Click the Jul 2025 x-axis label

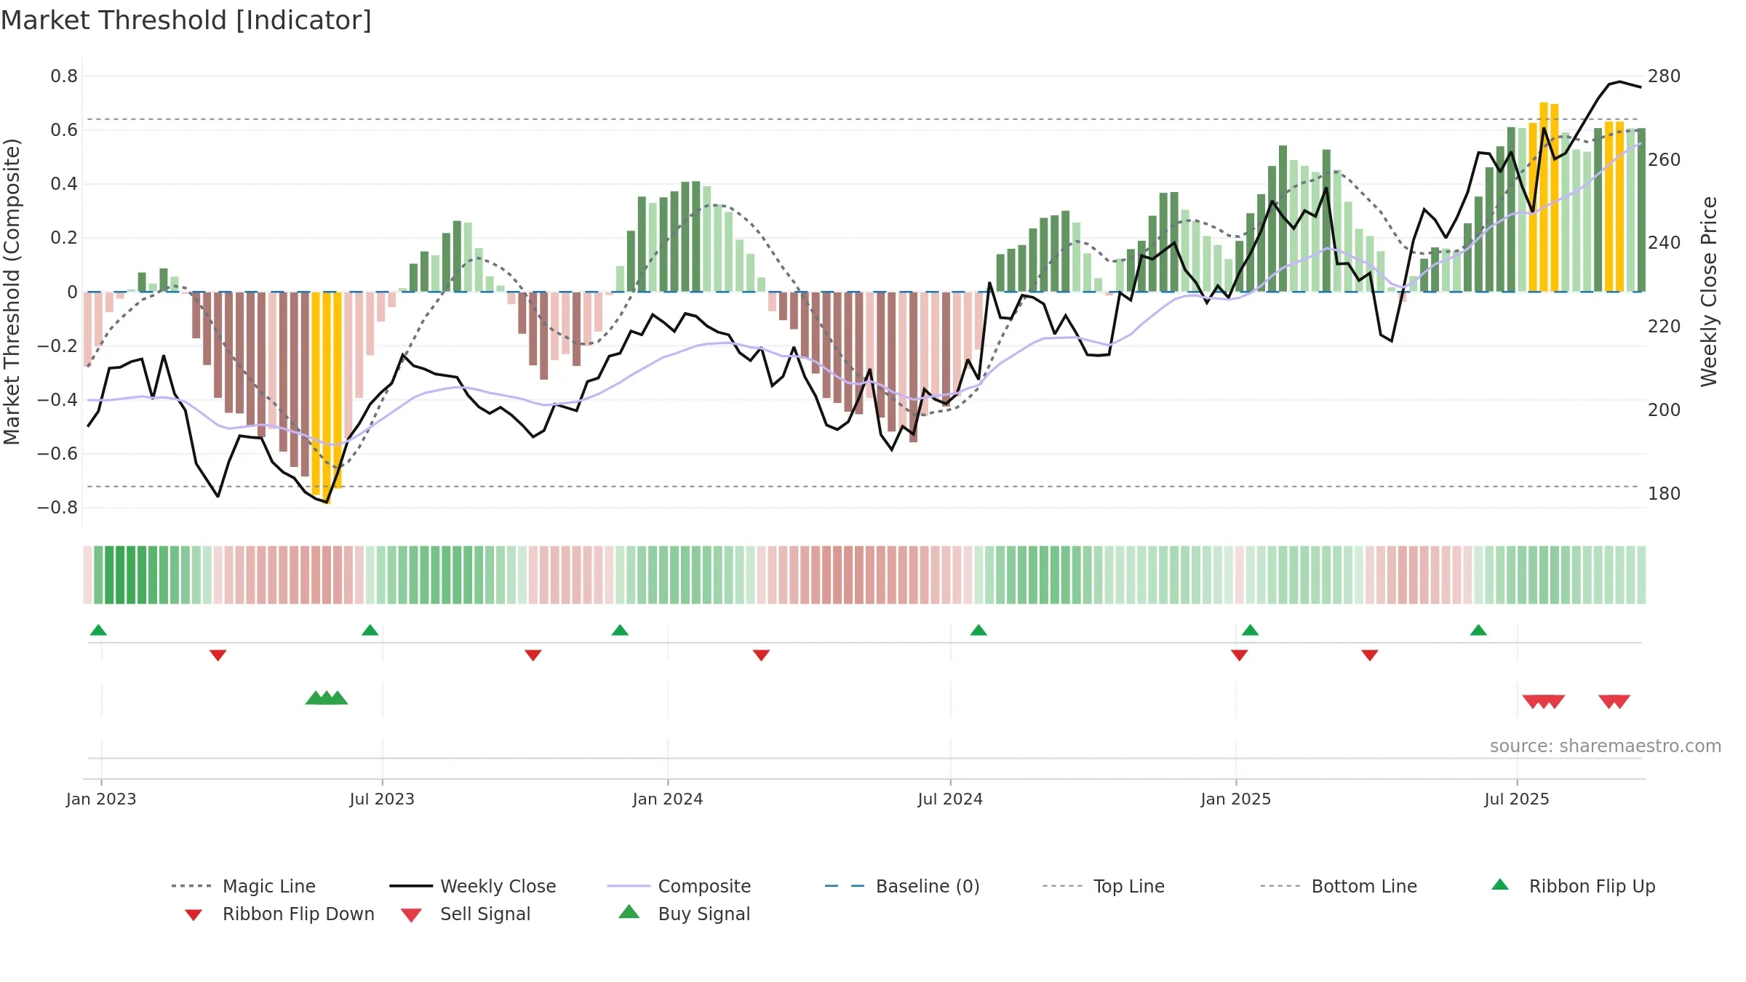tap(1517, 799)
